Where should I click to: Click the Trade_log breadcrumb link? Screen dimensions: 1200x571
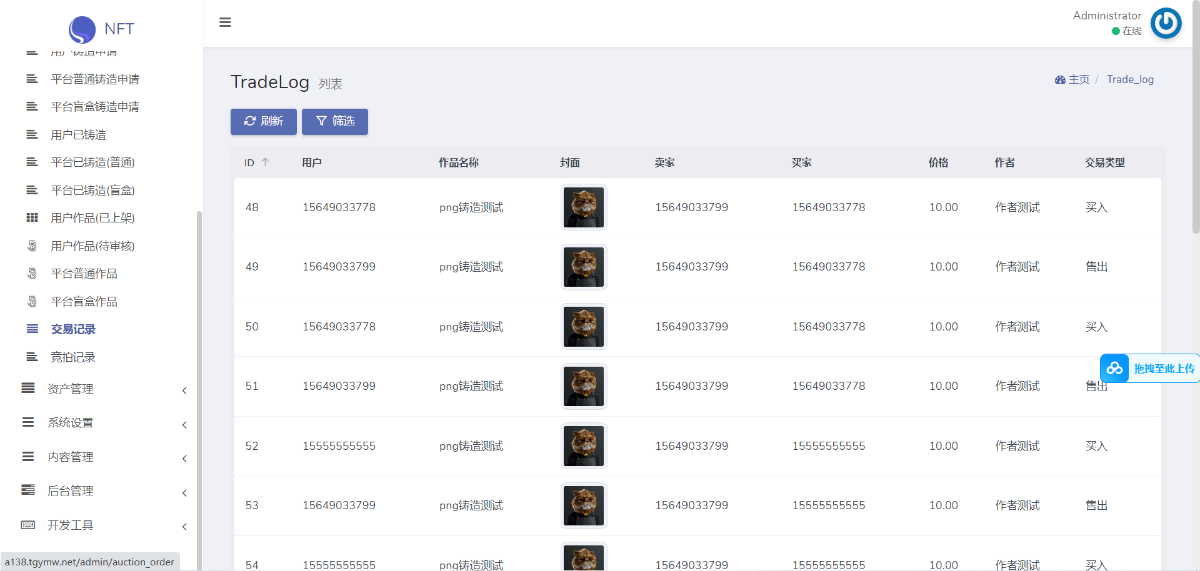point(1129,80)
